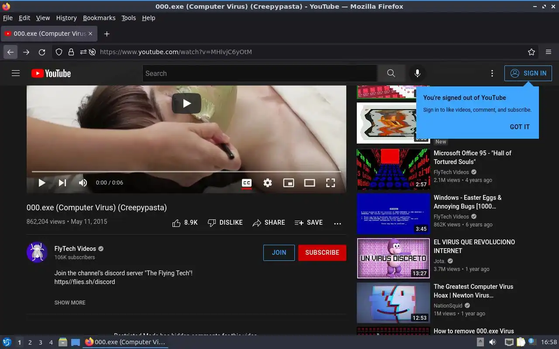Open the File menu
The height and width of the screenshot is (349, 559).
pyautogui.click(x=8, y=18)
